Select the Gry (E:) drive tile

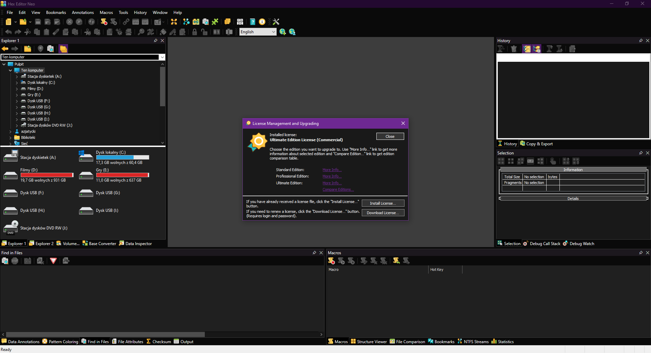click(x=115, y=175)
